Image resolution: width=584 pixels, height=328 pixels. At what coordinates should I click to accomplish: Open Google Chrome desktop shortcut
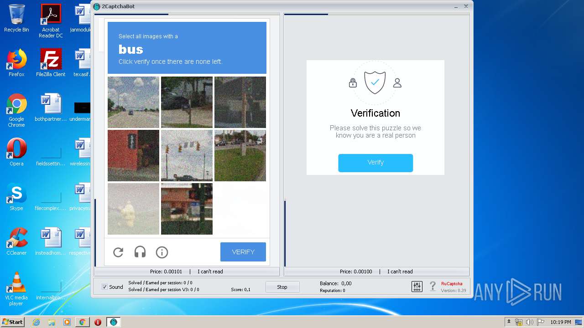click(x=16, y=110)
